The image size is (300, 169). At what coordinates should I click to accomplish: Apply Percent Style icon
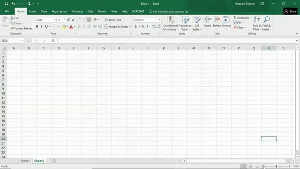pyautogui.click(x=142, y=27)
